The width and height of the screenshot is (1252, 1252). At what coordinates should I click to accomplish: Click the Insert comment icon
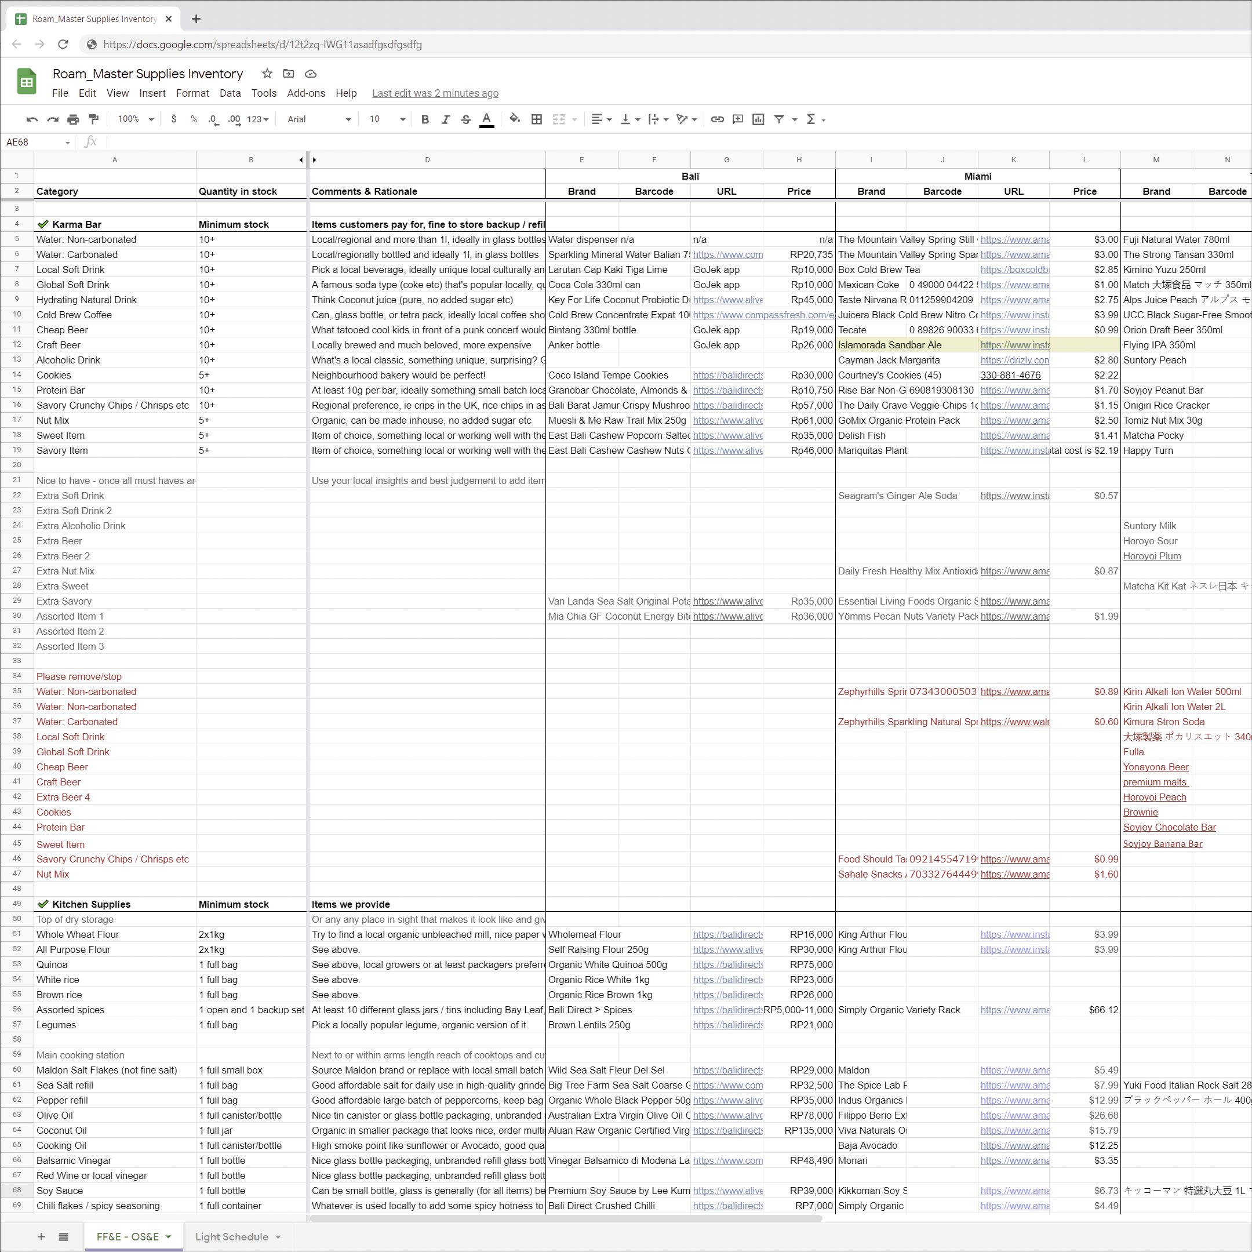pos(737,119)
